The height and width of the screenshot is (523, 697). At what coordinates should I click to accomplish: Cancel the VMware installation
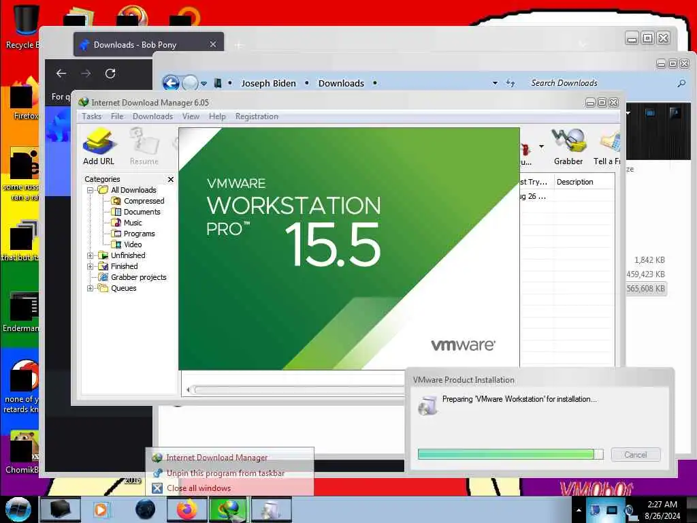tap(636, 454)
